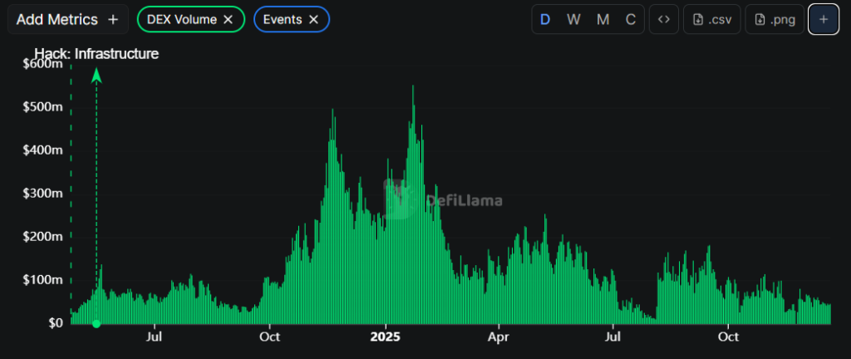Click the Oct label before 2025
The height and width of the screenshot is (359, 851).
point(269,337)
